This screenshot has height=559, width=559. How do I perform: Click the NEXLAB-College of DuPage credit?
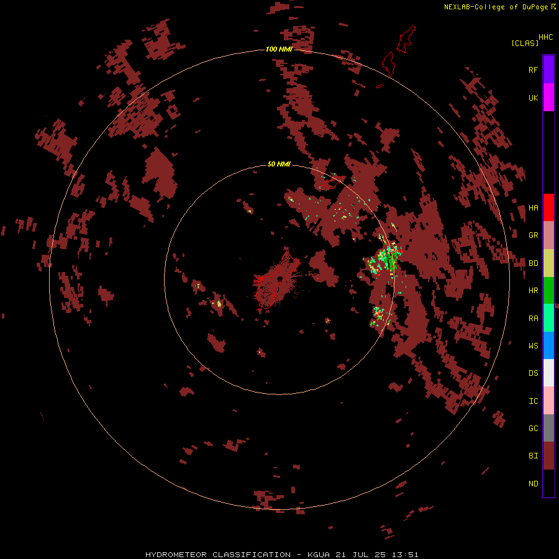[x=496, y=7]
